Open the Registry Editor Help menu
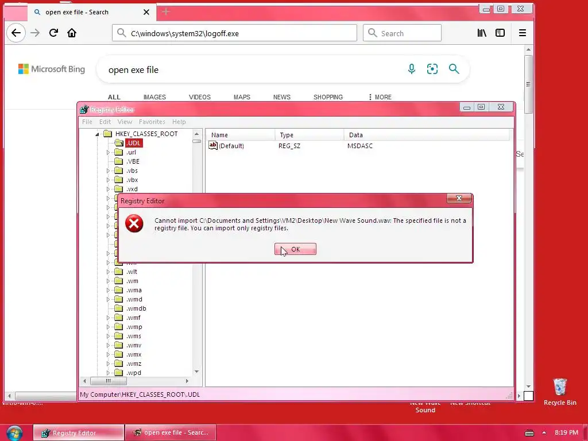The height and width of the screenshot is (441, 588). coord(179,122)
